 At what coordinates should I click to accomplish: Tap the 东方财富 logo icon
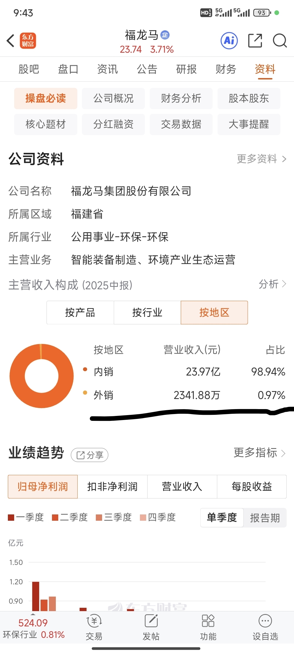pyautogui.click(x=28, y=41)
